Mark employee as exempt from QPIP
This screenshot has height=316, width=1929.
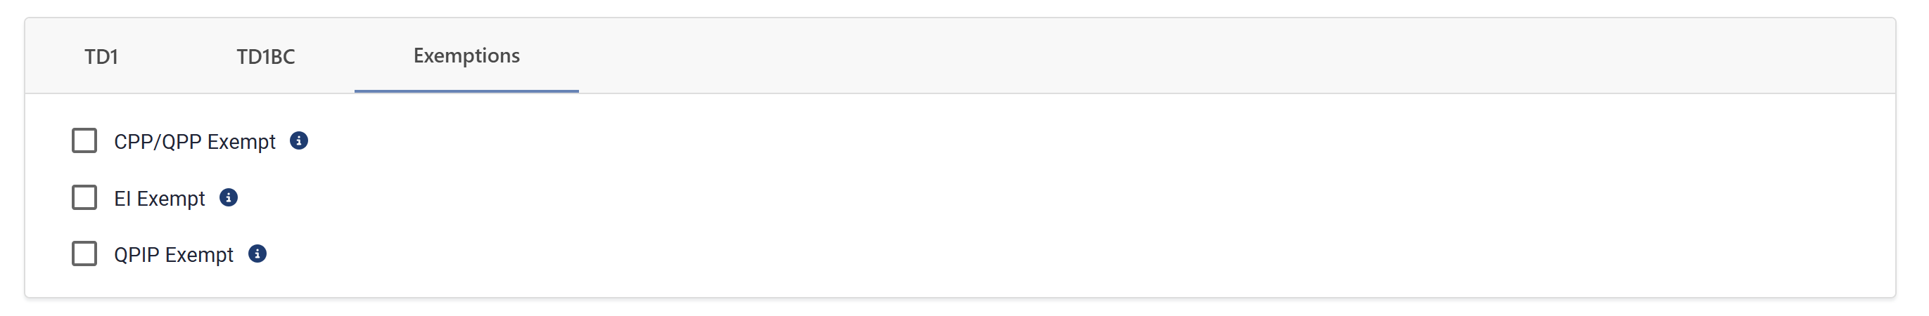84,254
